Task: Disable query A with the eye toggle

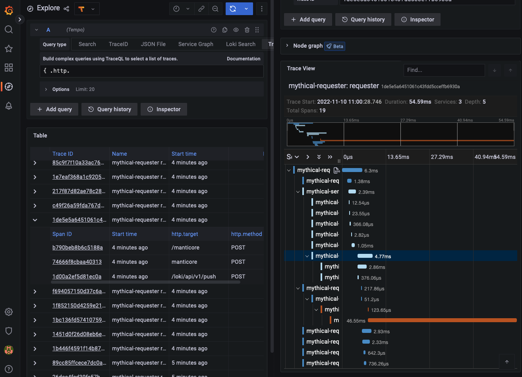Action: pos(236,29)
